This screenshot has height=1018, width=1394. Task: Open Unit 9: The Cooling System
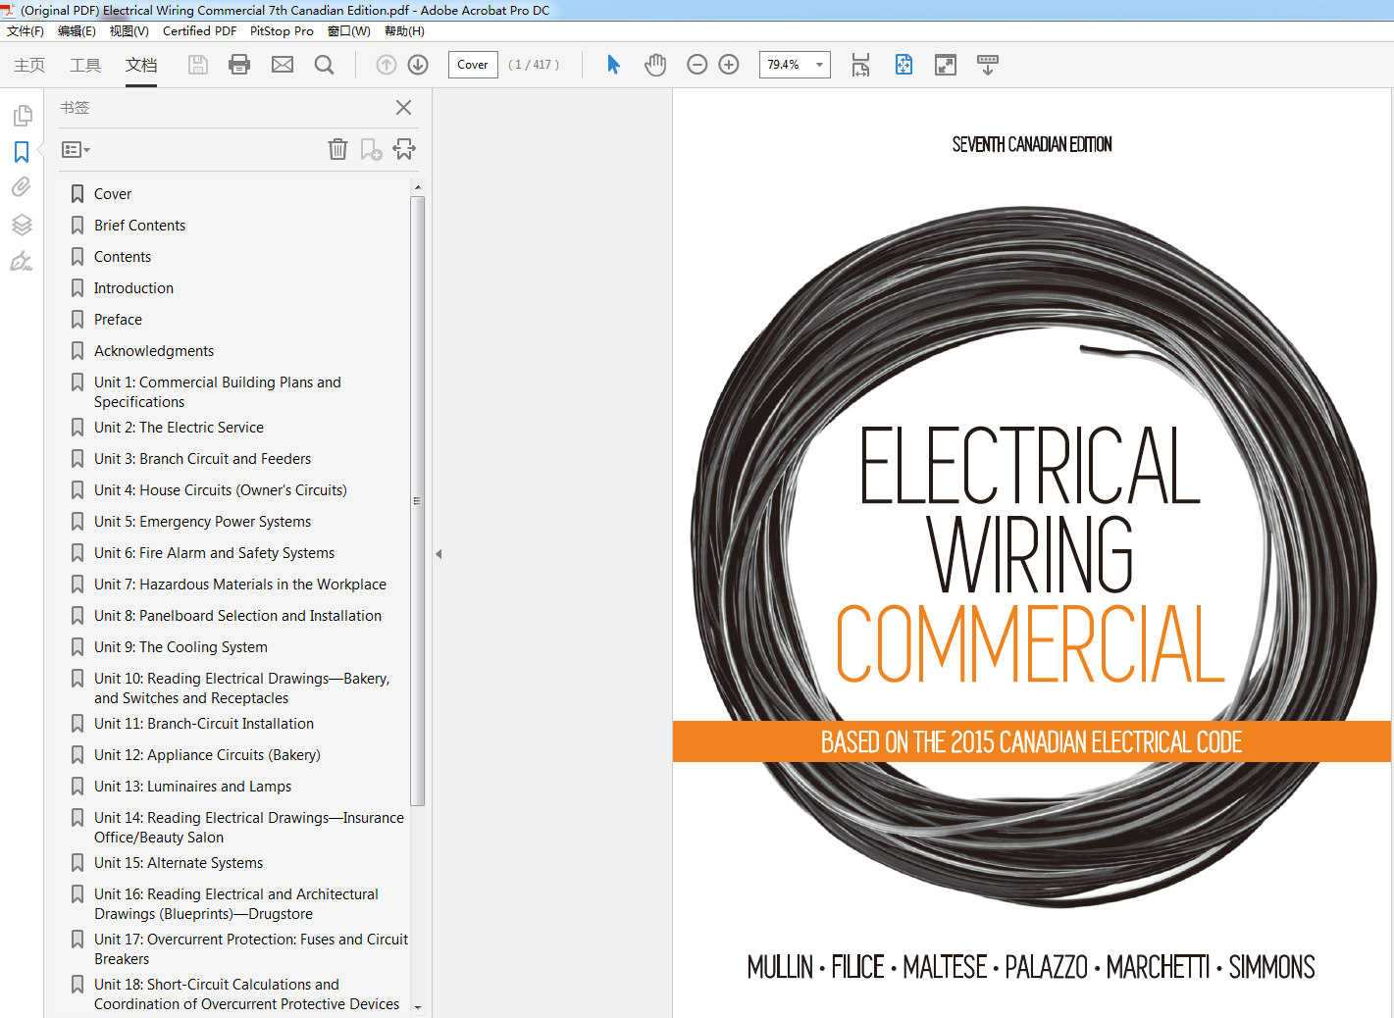click(x=181, y=647)
